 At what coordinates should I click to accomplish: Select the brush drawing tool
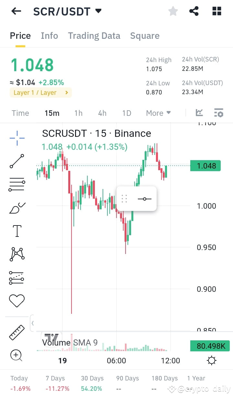tap(16, 207)
